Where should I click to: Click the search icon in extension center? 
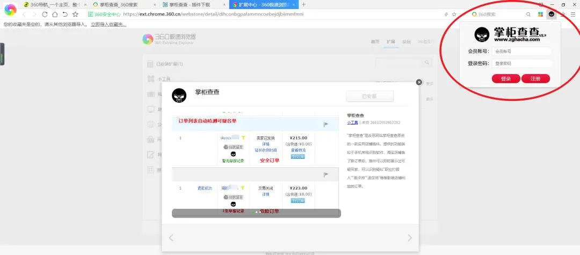(427, 62)
